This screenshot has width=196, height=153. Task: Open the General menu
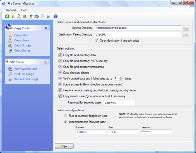click(11, 10)
